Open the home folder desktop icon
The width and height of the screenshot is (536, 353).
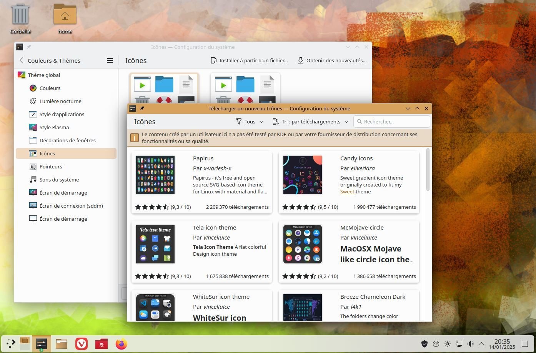pyautogui.click(x=65, y=18)
